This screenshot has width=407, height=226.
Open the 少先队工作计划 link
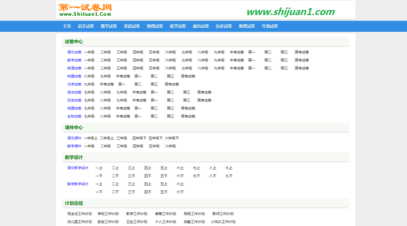tap(223, 222)
